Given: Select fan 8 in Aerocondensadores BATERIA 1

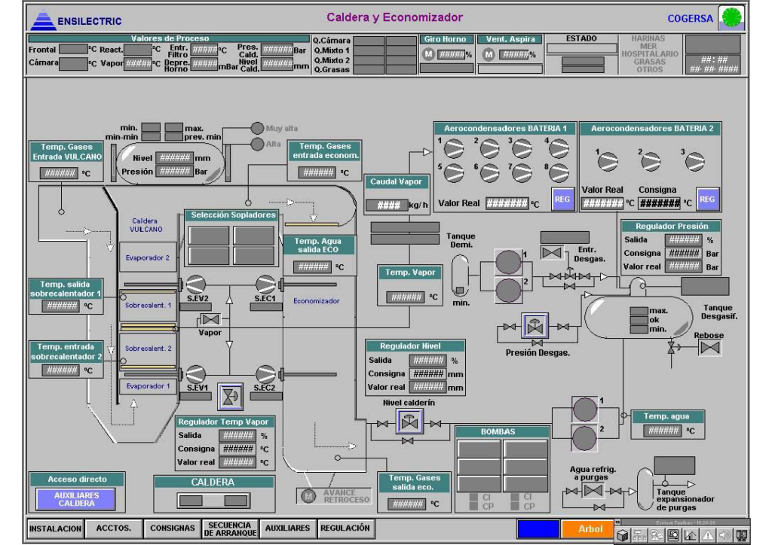Looking at the screenshot, I should pos(559,173).
